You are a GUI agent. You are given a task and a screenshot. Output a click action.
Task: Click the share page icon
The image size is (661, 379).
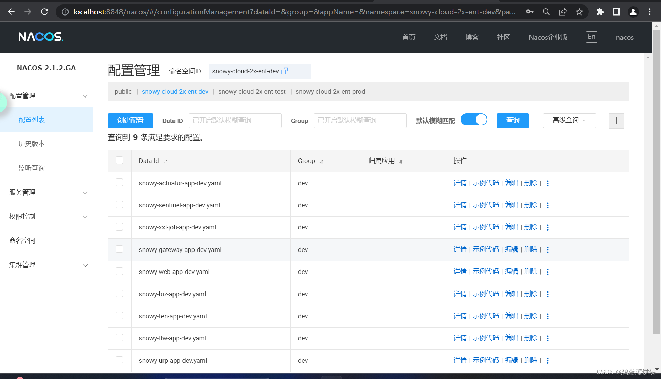pos(563,12)
